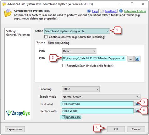Open the Expressions button
The width and height of the screenshot is (149, 135).
click(15, 129)
